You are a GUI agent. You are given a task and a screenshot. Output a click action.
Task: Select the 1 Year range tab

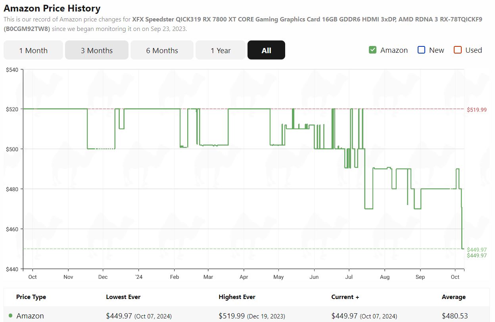(x=221, y=50)
